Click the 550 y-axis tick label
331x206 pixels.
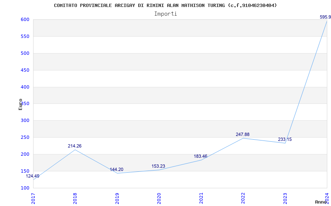coord(24,37)
